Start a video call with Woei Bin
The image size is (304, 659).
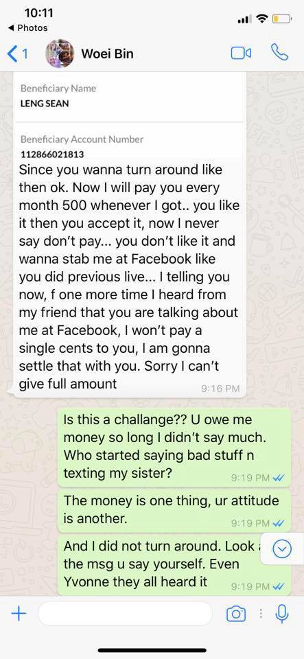tap(241, 54)
